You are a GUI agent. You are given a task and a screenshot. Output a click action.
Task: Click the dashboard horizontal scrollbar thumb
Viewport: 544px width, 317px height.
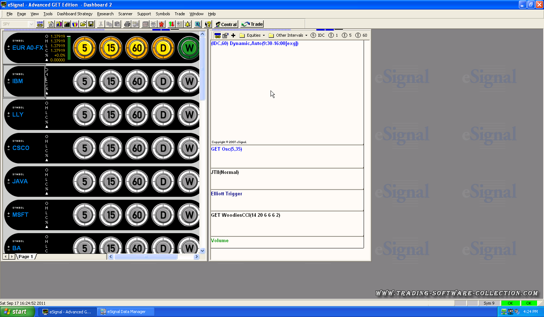coord(145,257)
